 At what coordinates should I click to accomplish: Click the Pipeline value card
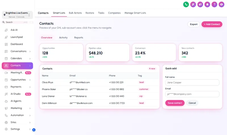coord(108,53)
